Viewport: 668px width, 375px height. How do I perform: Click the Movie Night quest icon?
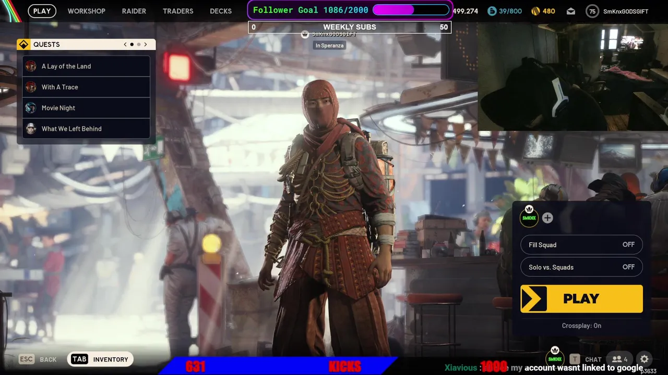(31, 108)
